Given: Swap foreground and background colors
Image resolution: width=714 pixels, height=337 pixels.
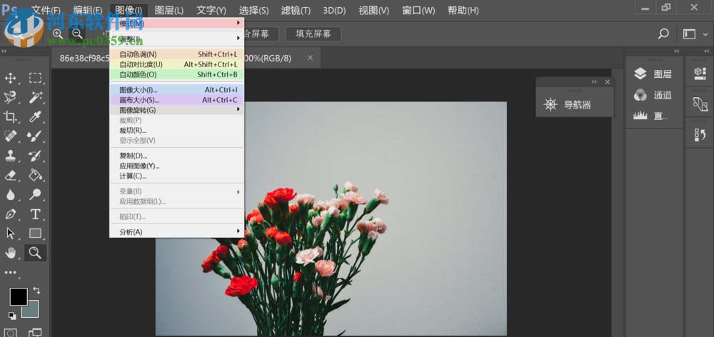Looking at the screenshot, I should (36, 291).
